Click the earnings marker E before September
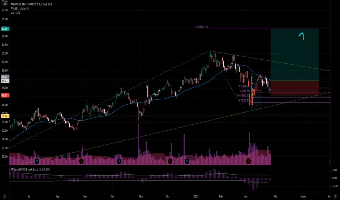The width and height of the screenshot is (340, 200). pyautogui.click(x=81, y=161)
